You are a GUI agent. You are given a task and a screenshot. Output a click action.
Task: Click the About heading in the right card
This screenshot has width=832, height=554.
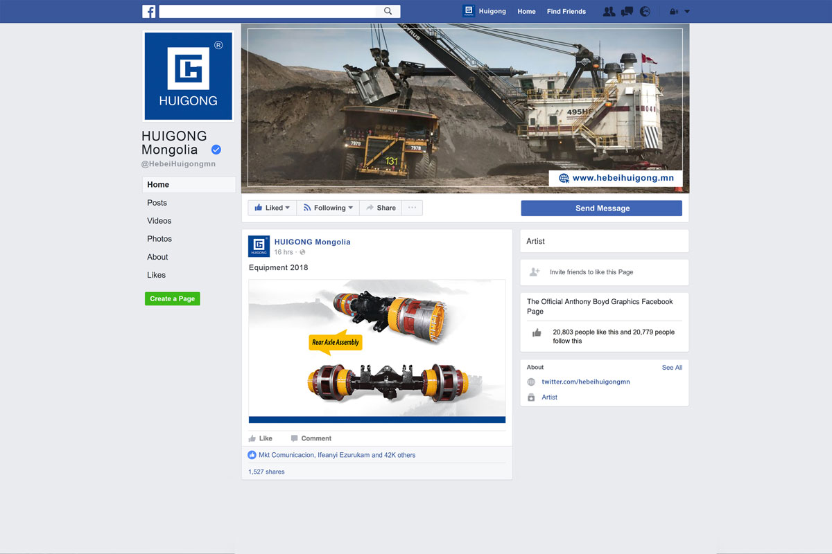535,368
